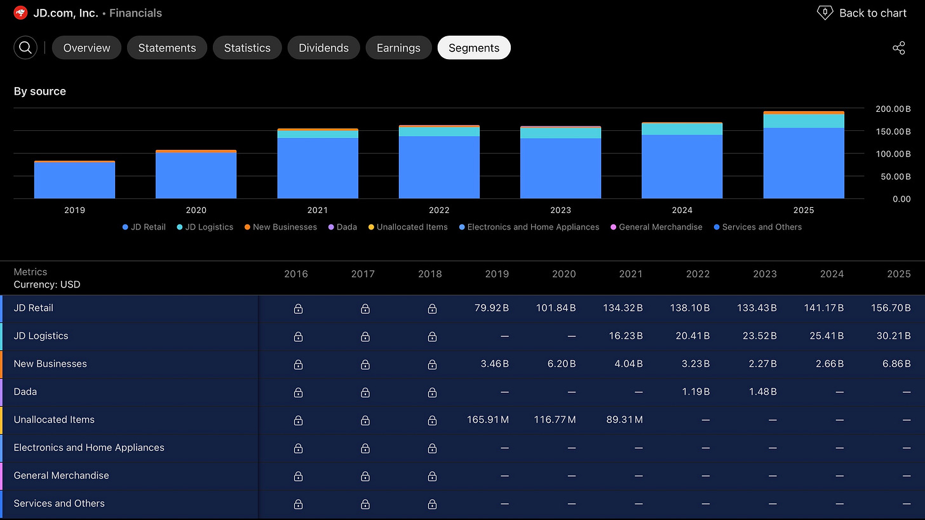
Task: Click the 2018 lock icon for Services and Others
Action: point(432,504)
